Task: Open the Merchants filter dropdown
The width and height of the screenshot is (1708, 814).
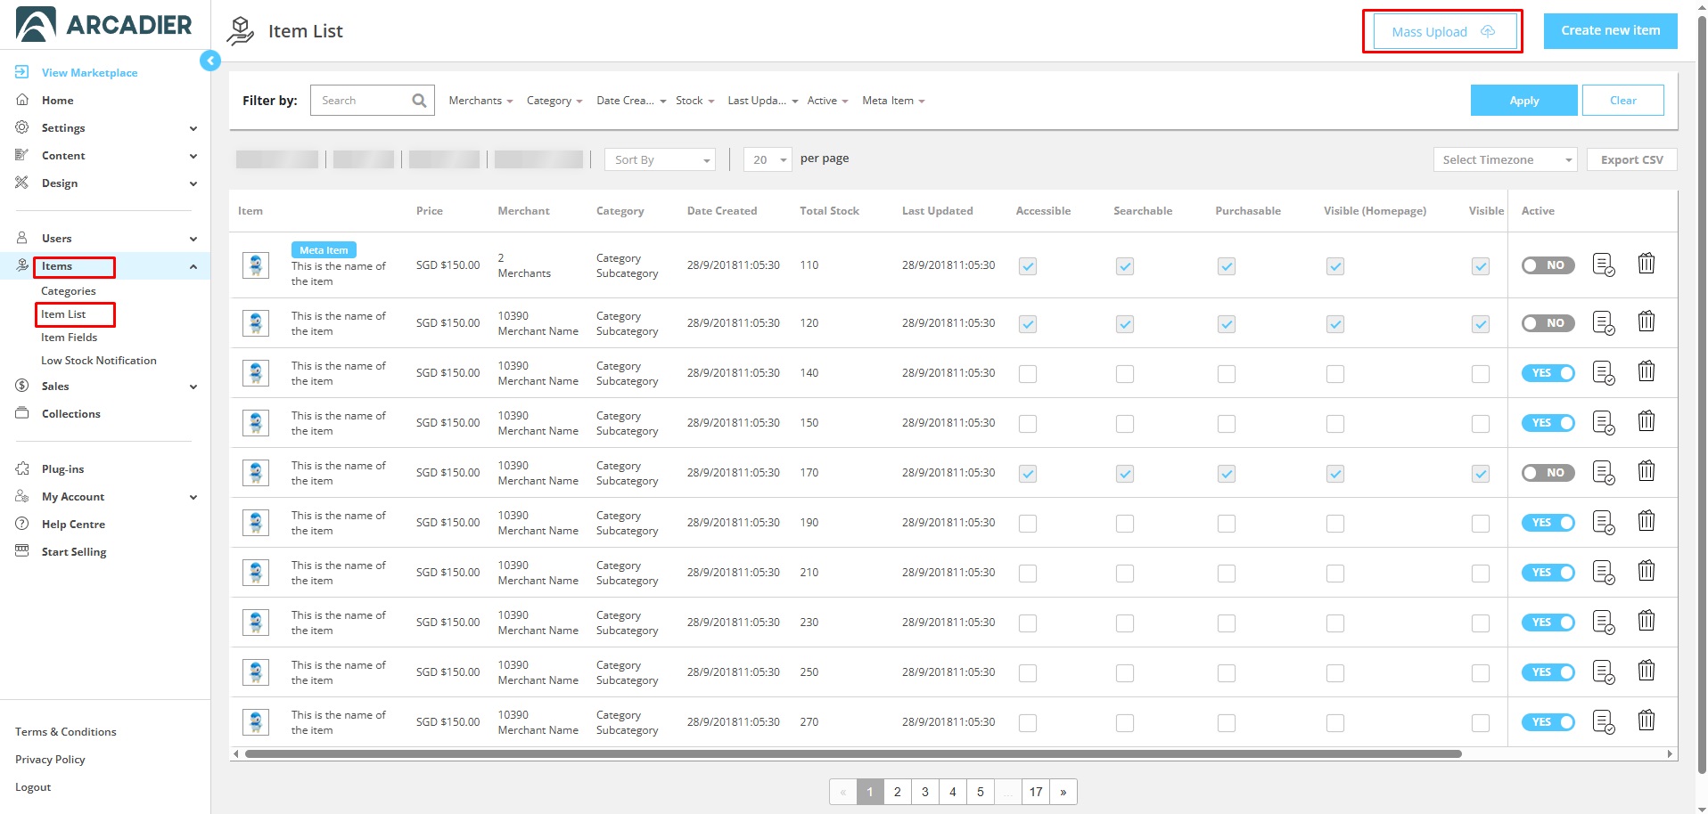Action: (x=480, y=101)
